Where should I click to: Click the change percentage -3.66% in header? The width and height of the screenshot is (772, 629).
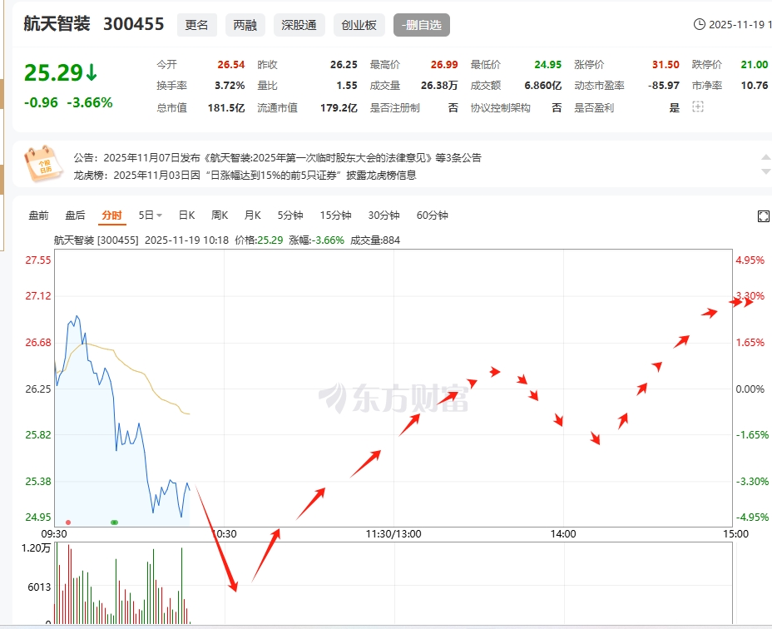point(90,102)
